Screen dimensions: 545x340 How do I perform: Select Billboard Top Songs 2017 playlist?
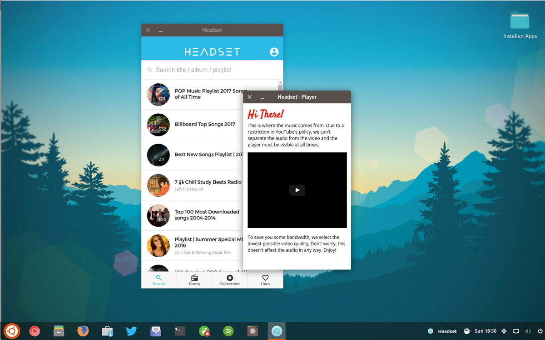(205, 124)
